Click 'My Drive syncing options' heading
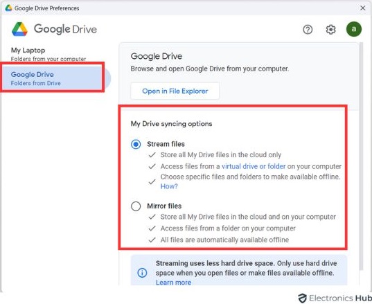 pos(171,124)
